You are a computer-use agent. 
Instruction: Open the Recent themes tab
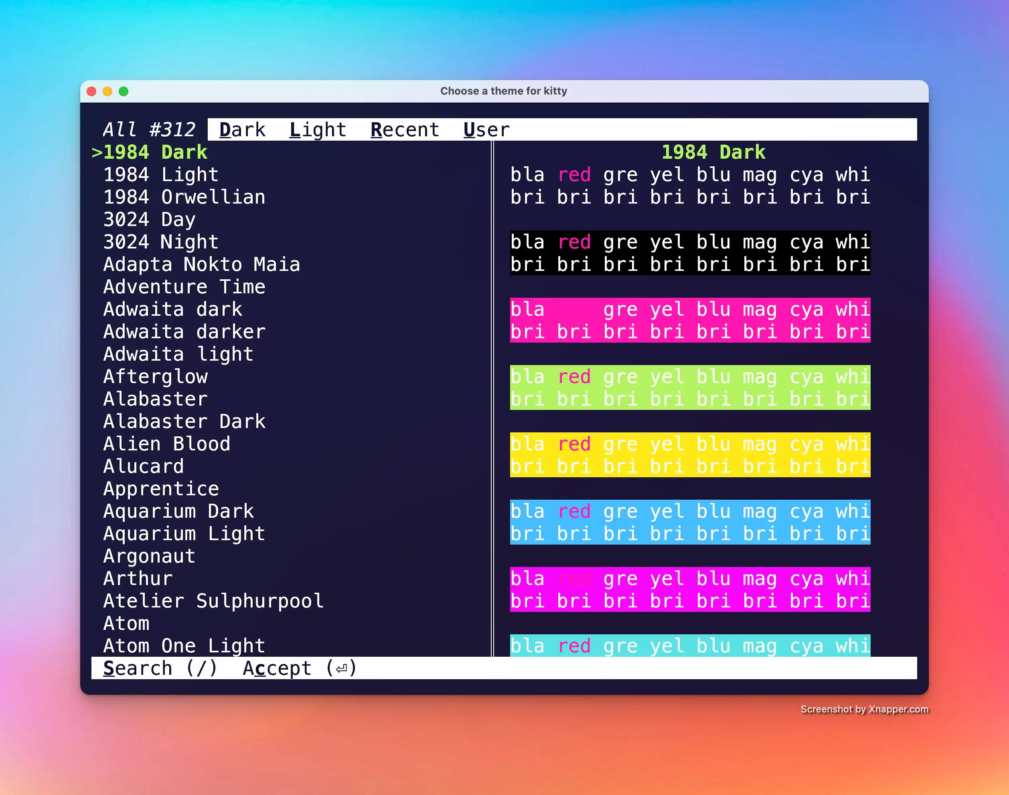point(405,129)
